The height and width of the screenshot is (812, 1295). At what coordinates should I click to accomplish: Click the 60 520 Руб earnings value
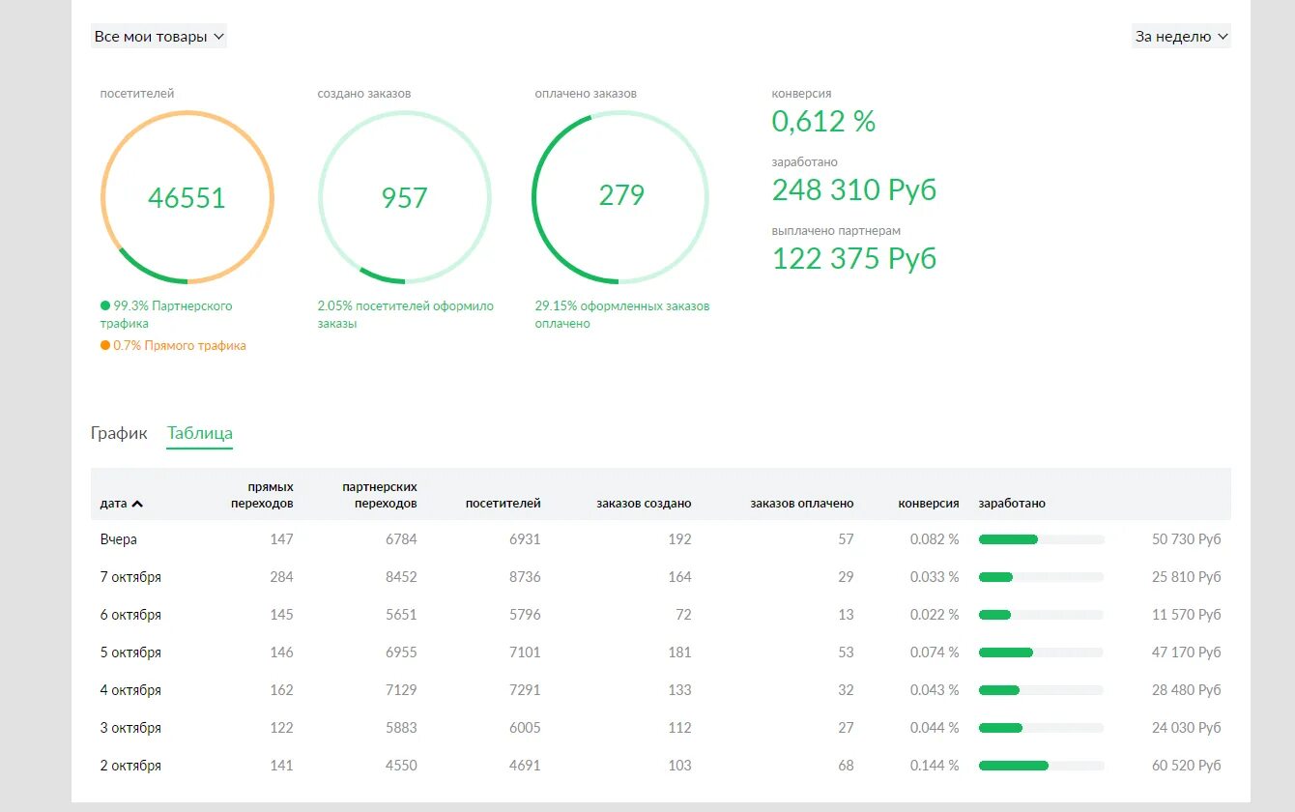tap(1187, 766)
